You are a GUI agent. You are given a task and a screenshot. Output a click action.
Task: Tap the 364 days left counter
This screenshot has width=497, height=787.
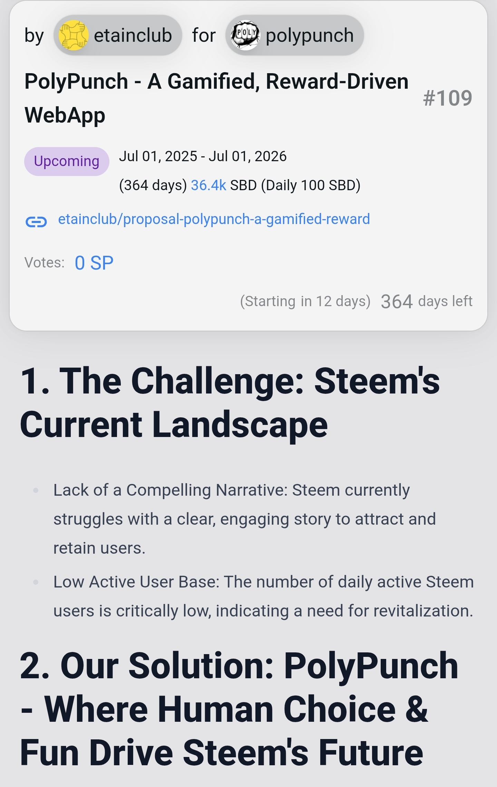click(x=426, y=301)
